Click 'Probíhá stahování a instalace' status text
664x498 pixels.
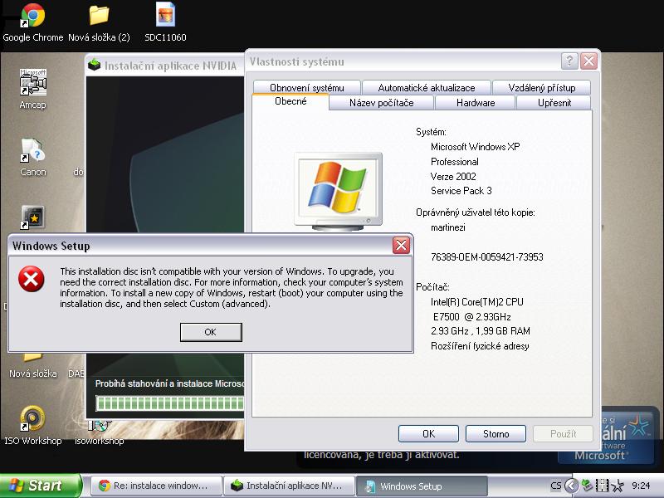tap(170, 383)
